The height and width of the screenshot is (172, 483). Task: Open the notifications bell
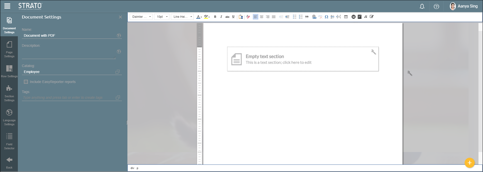tap(422, 7)
